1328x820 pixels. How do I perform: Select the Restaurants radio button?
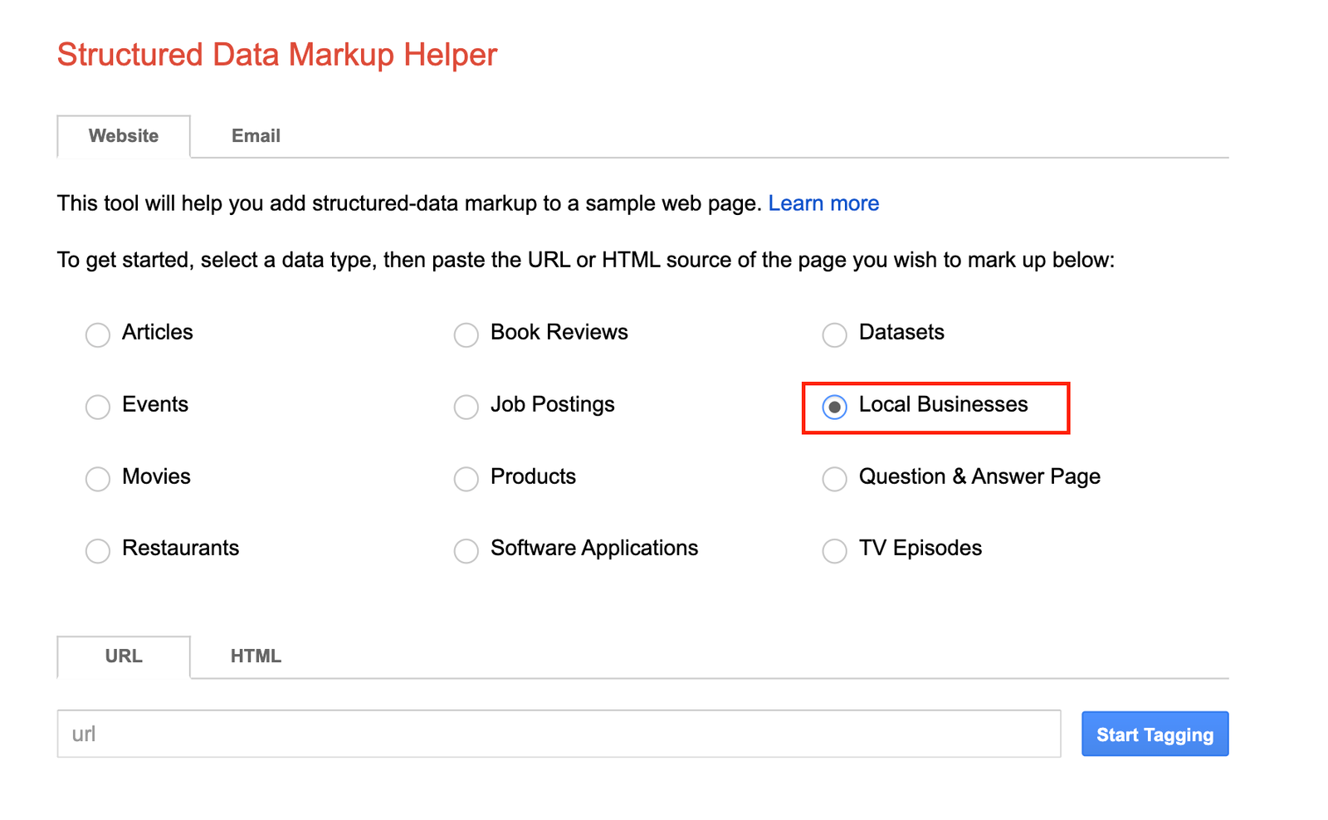point(98,550)
